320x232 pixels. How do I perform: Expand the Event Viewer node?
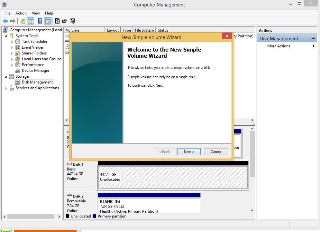(x=12, y=48)
